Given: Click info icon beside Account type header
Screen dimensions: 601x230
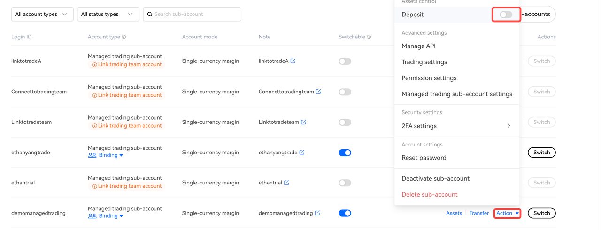Looking at the screenshot, I should (124, 37).
